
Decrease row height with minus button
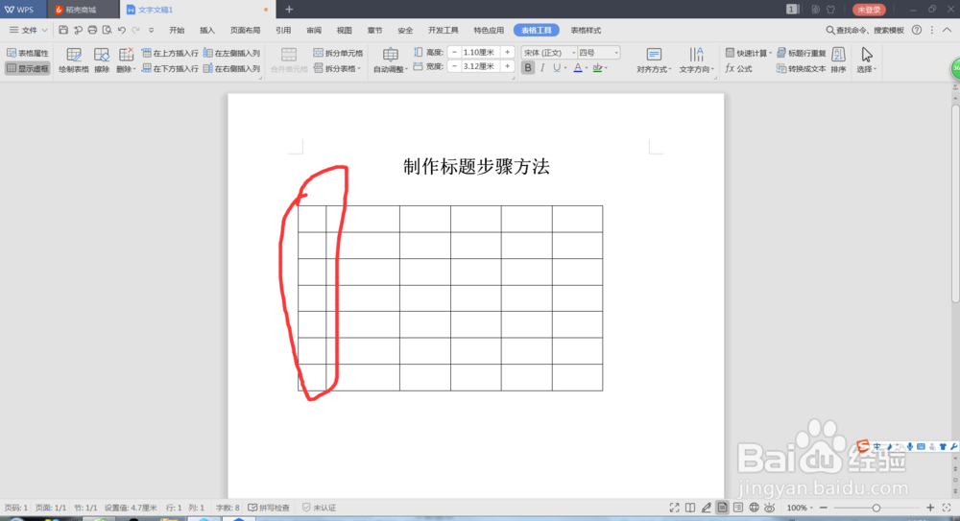[454, 53]
